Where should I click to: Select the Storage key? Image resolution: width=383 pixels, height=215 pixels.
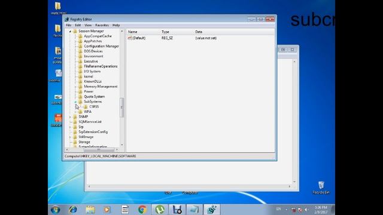pos(84,142)
